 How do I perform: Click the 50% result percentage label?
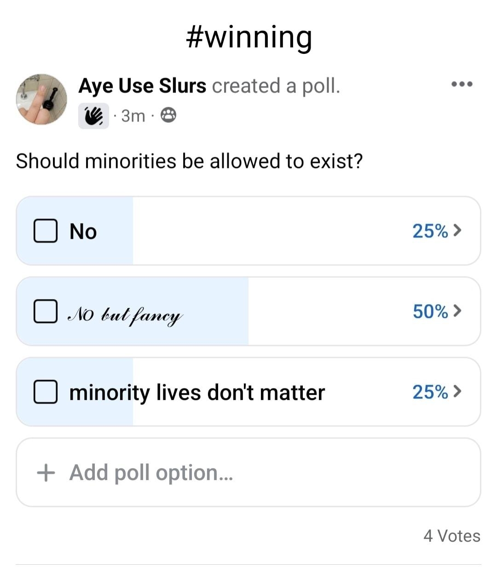tap(430, 311)
